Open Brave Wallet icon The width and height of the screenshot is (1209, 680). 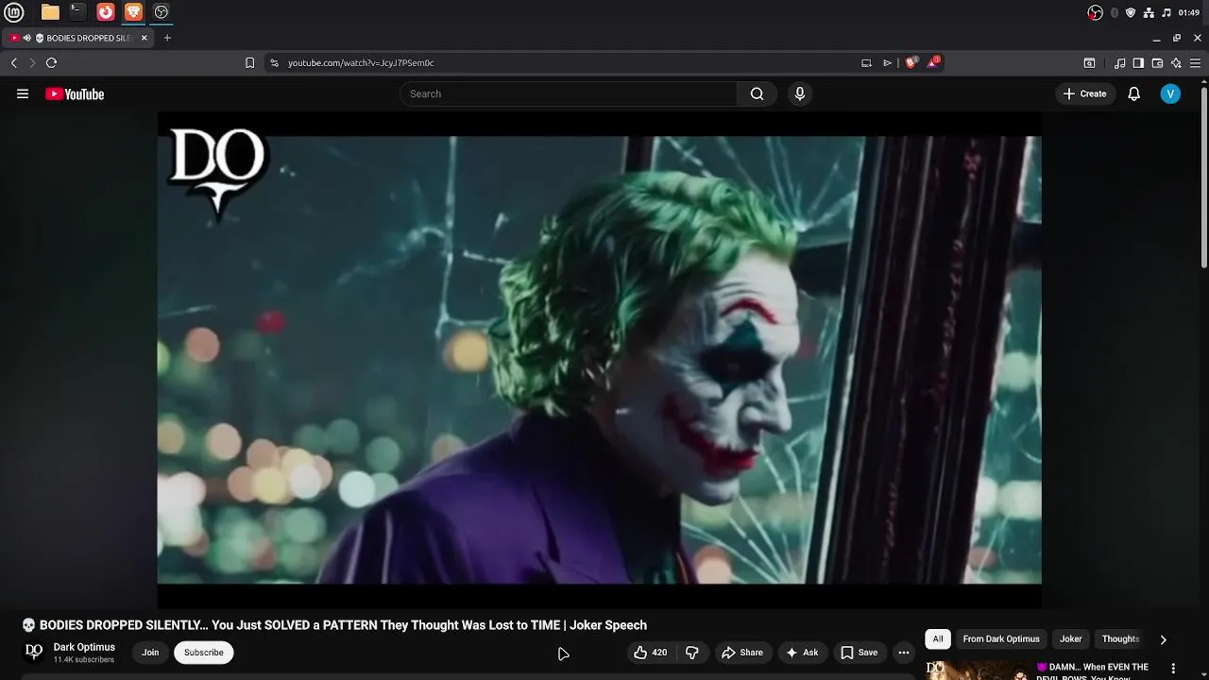[1157, 63]
